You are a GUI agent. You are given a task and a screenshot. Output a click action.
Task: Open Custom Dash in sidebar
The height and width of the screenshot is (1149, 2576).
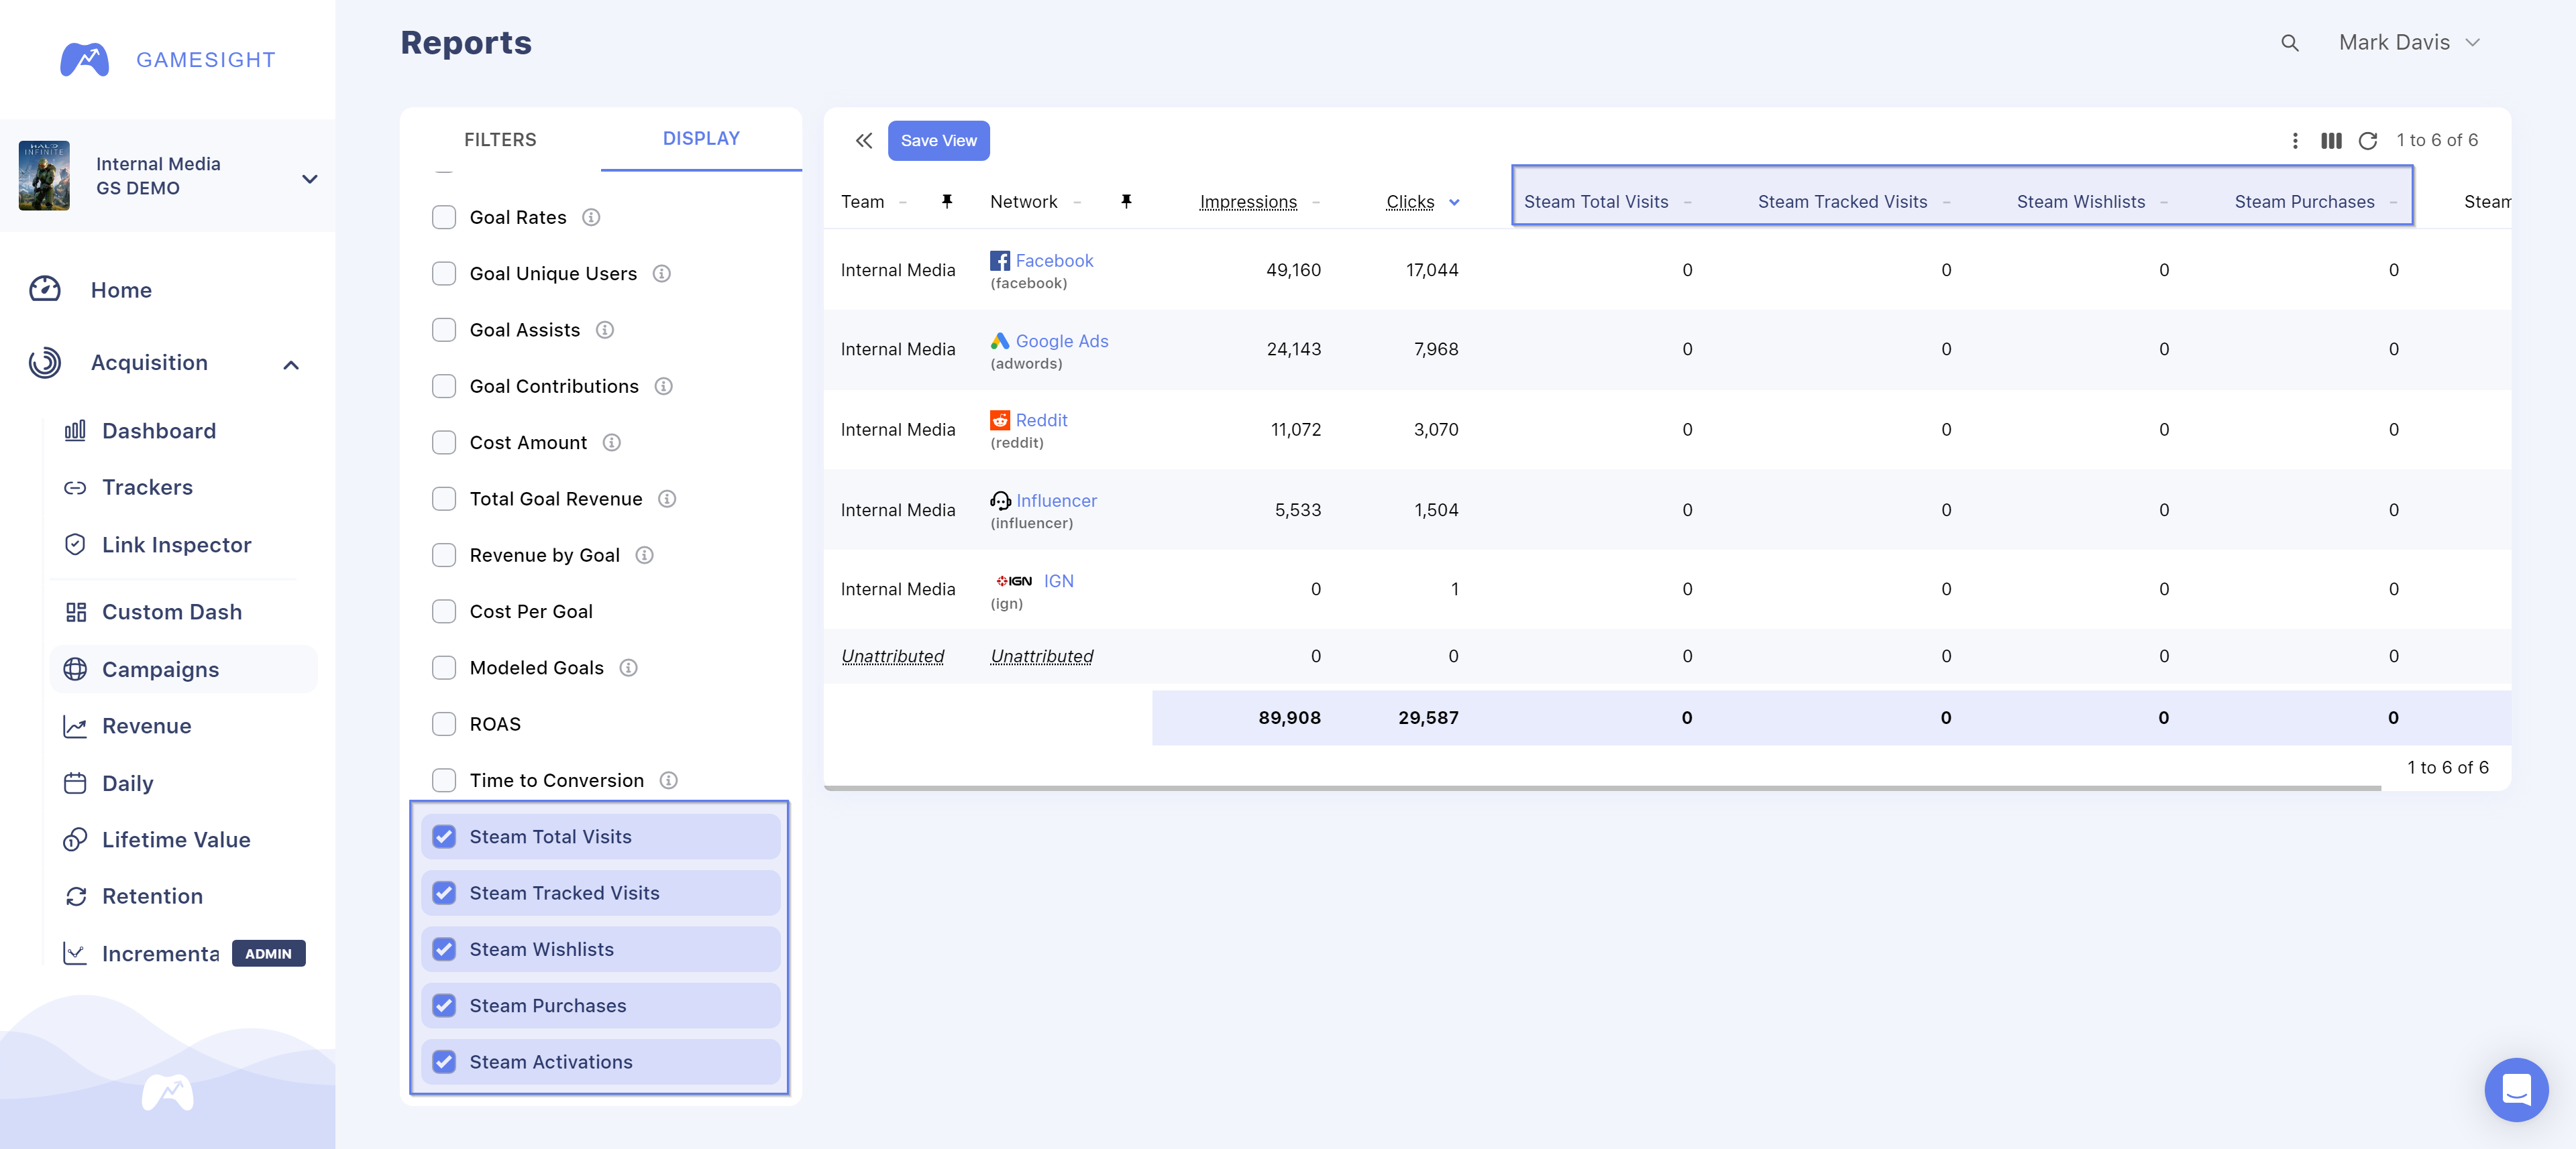172,611
